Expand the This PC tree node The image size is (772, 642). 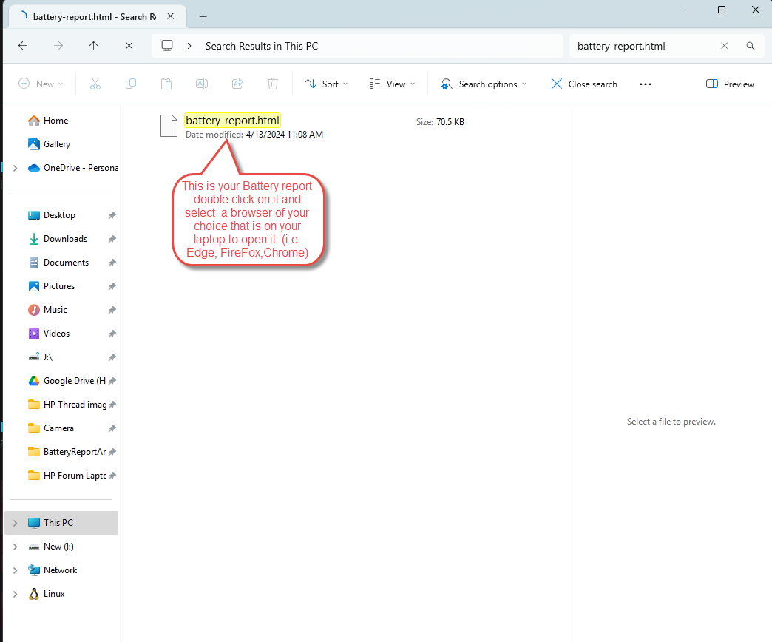[16, 523]
